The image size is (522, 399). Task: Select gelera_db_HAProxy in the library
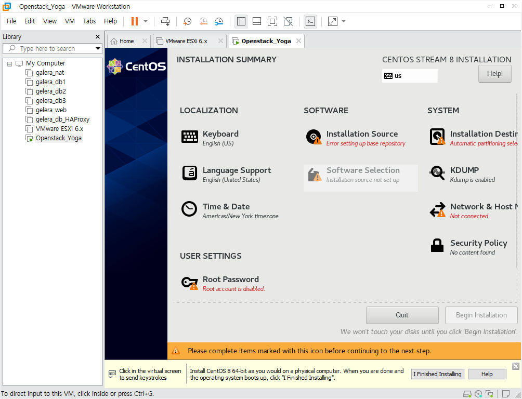[62, 119]
